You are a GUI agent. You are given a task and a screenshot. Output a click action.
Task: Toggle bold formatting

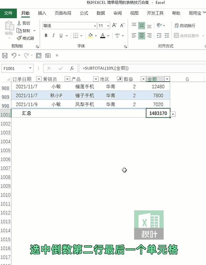coord(46,35)
